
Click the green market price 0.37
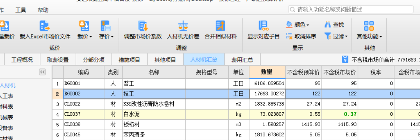[x=340, y=114]
